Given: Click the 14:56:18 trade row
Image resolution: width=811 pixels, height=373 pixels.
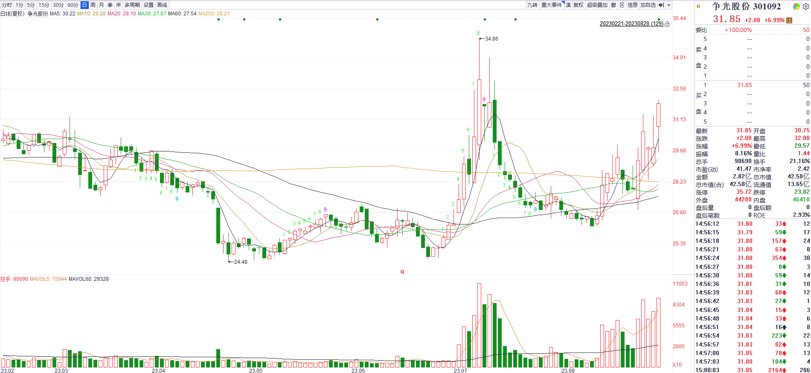Looking at the screenshot, I should click(753, 241).
